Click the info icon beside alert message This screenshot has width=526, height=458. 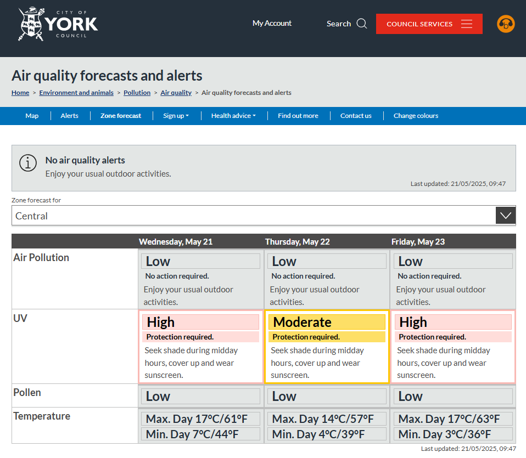point(28,162)
